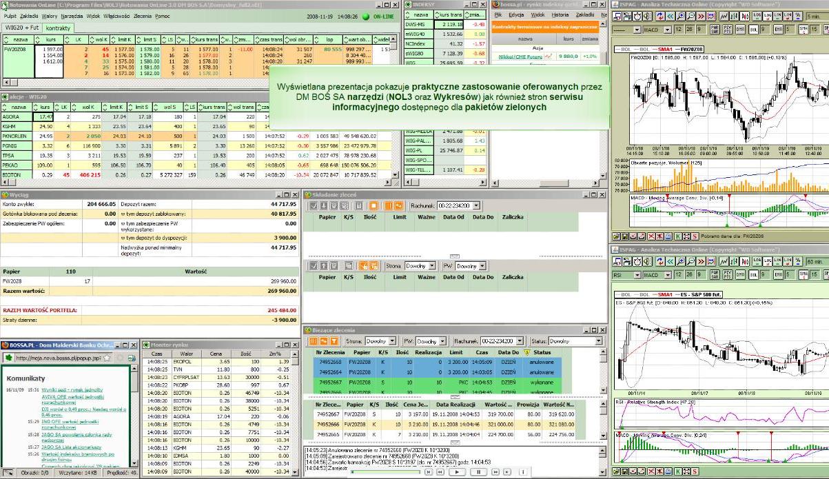Open 'ING OFE wartość jednostki' announcement link
The width and height of the screenshot is (829, 479).
click(x=70, y=425)
